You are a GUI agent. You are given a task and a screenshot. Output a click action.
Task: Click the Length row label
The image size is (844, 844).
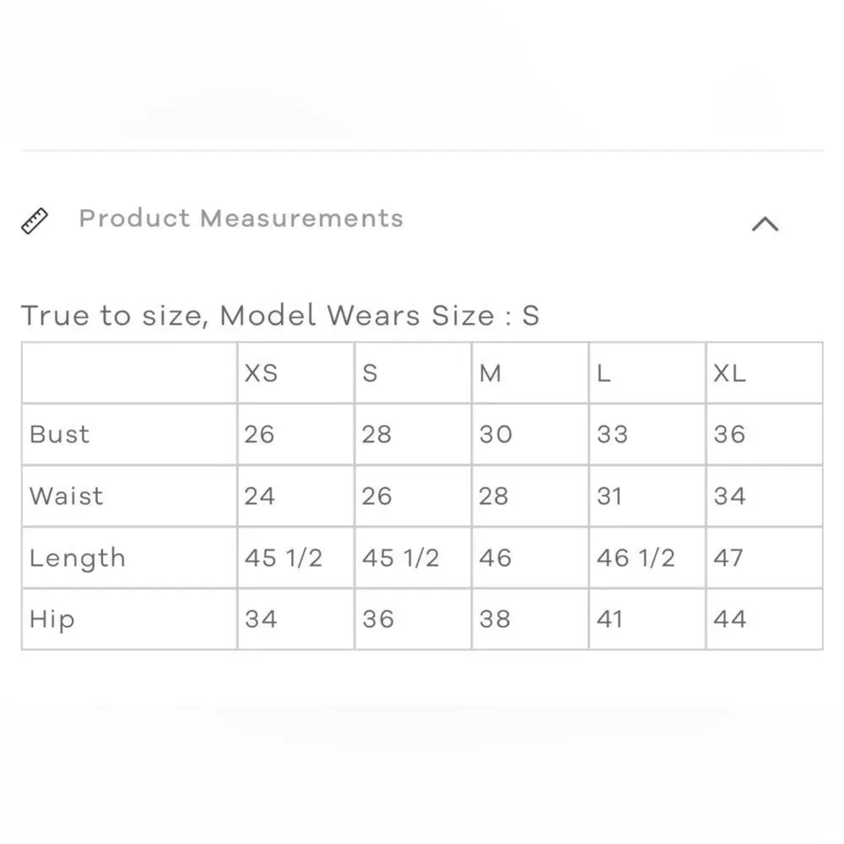click(x=77, y=558)
